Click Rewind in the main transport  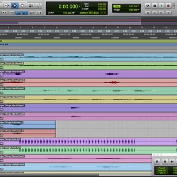(x=154, y=13)
